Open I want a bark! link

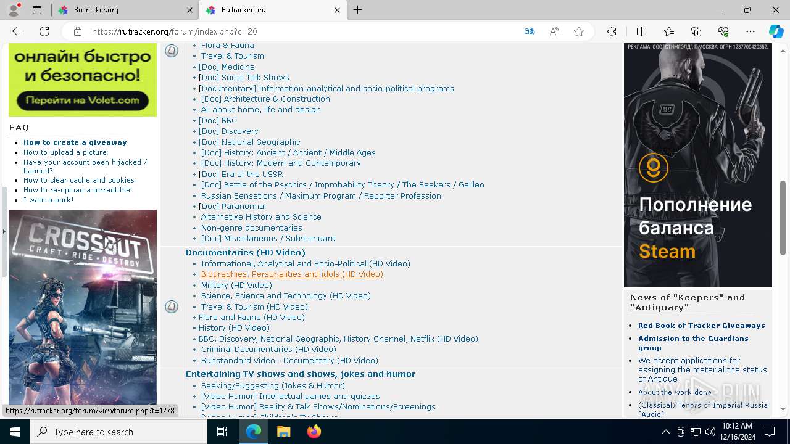49,200
